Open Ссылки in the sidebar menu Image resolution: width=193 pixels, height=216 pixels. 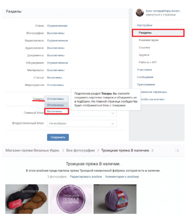144,47
